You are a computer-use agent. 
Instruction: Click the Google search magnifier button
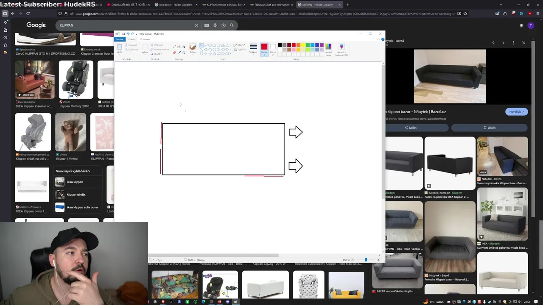tap(232, 25)
